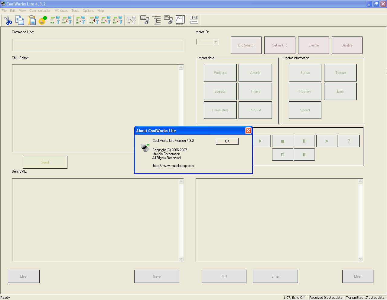Image resolution: width=387 pixels, height=300 pixels.
Task: Select the connection 1 toolbar icon
Action: (x=55, y=20)
